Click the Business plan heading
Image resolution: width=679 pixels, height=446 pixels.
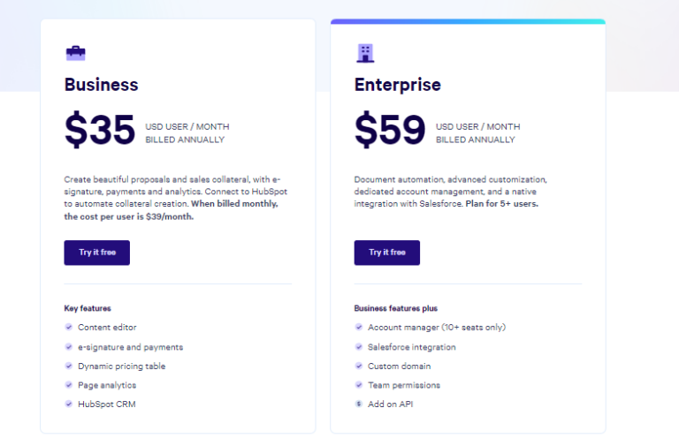[x=101, y=85]
